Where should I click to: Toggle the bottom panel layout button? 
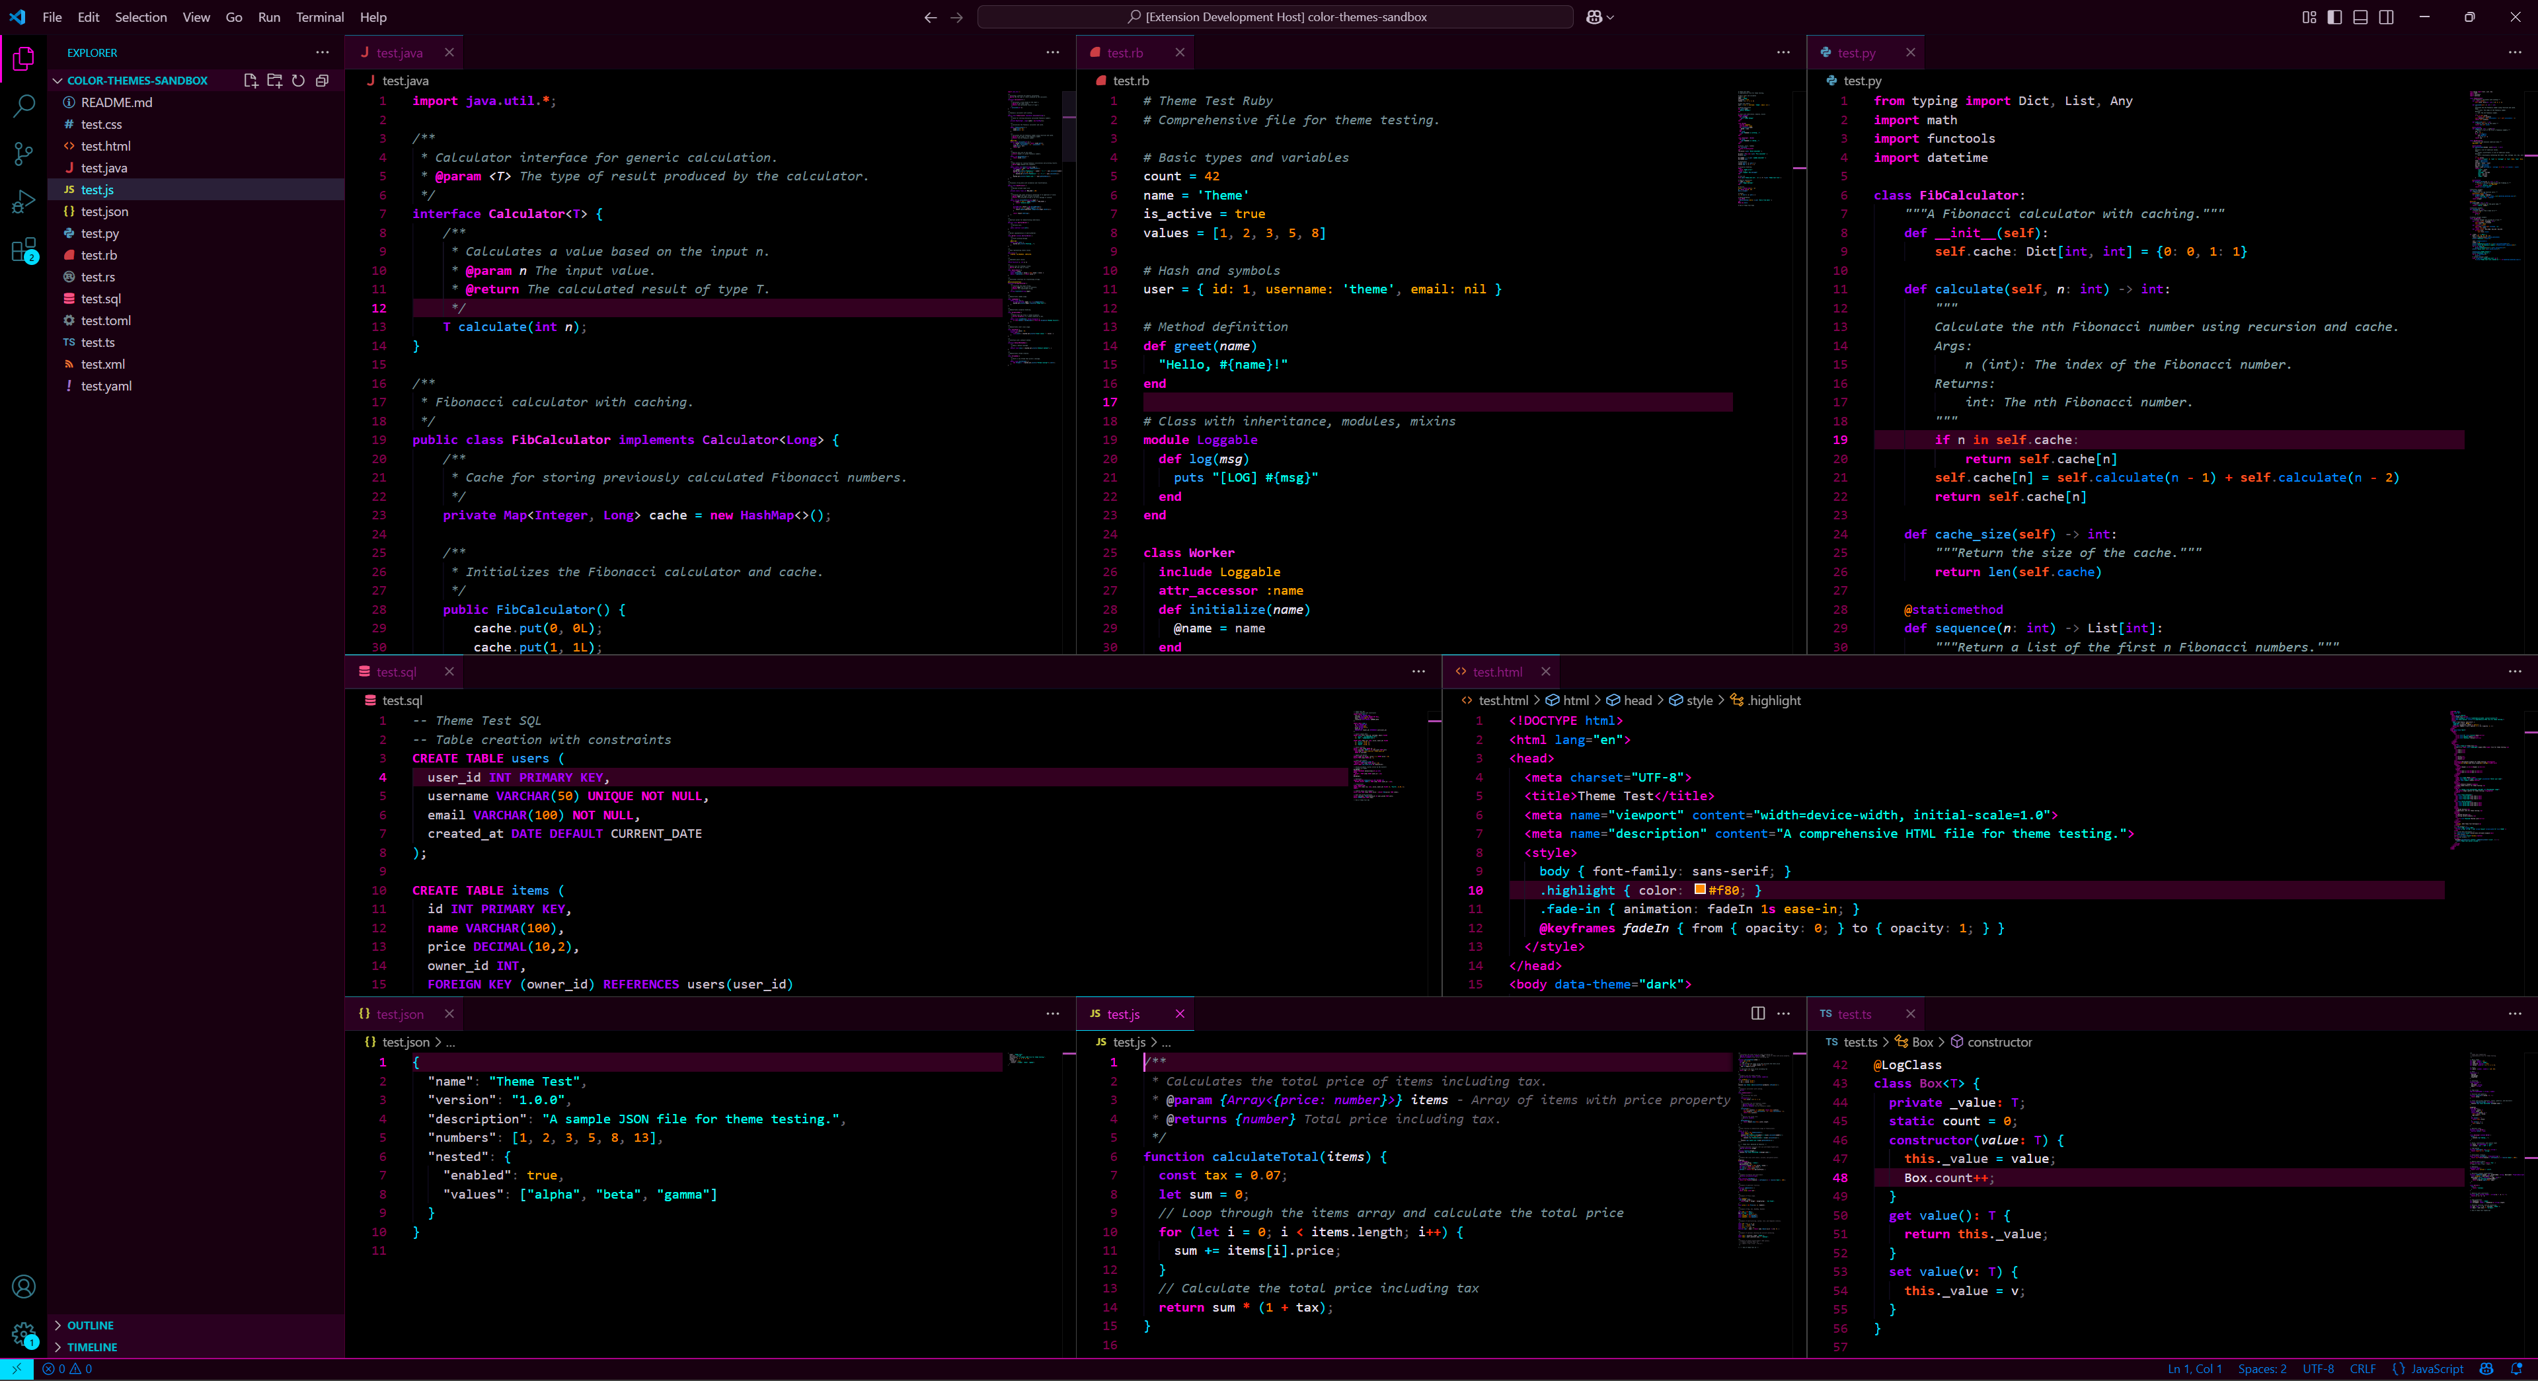click(x=2360, y=17)
